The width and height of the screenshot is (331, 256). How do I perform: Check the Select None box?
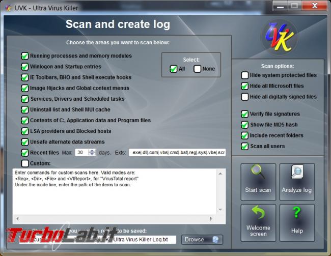pos(197,69)
